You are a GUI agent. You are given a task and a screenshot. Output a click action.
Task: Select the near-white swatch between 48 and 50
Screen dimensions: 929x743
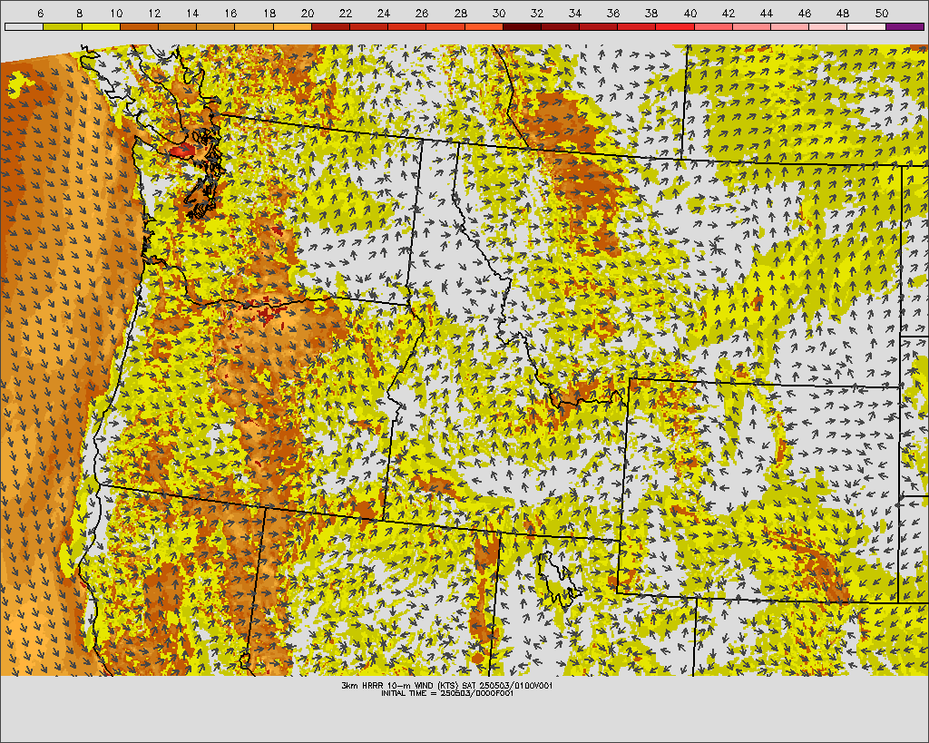[866, 26]
